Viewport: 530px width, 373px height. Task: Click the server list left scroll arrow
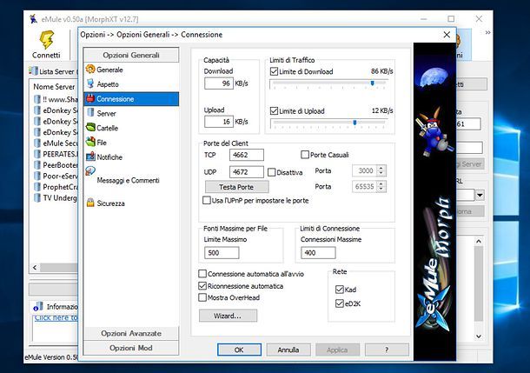pos(35,267)
